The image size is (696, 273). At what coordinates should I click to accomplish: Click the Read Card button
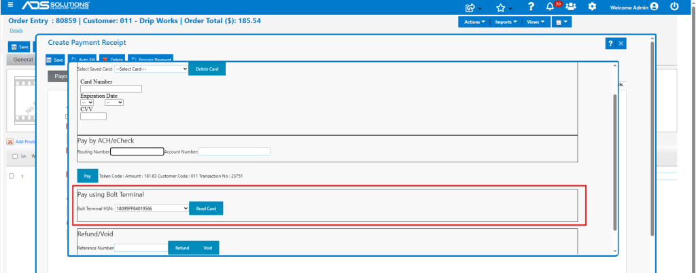[x=206, y=208]
